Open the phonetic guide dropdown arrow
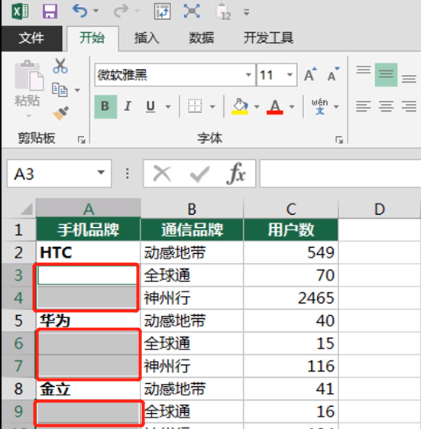 click(336, 107)
